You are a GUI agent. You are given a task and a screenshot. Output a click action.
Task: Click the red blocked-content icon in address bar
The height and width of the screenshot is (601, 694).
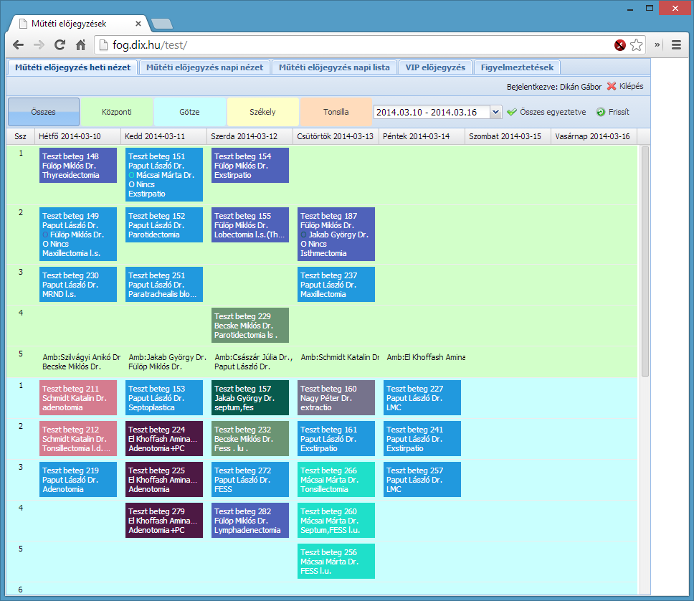click(x=620, y=44)
